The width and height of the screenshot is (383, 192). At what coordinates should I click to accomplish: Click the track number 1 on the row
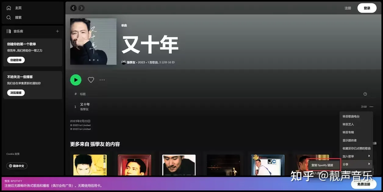pos(75,107)
